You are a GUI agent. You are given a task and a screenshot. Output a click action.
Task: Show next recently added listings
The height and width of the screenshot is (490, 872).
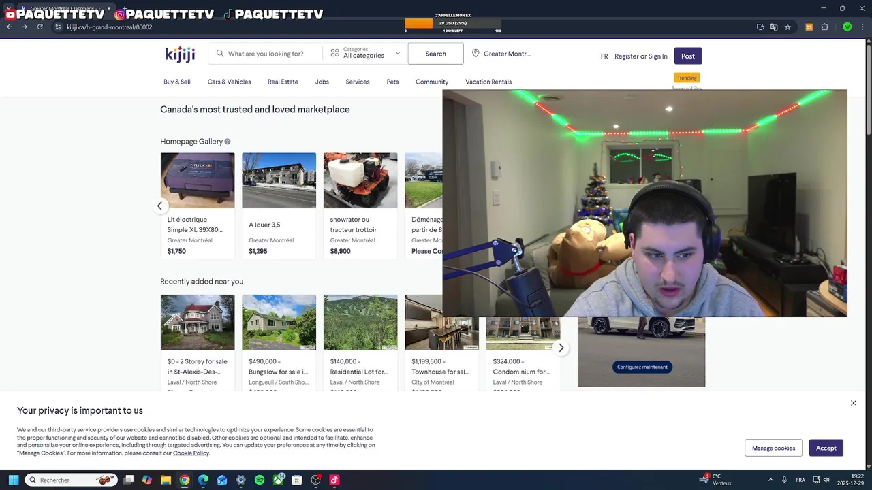pos(561,348)
